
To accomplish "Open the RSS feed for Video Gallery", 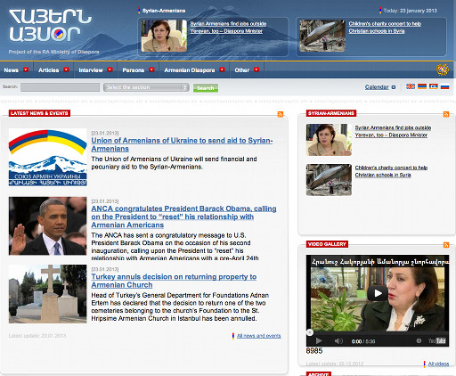I will click(446, 245).
